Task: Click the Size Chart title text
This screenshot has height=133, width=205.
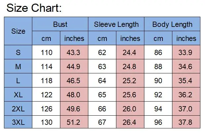Action: [x=34, y=8]
